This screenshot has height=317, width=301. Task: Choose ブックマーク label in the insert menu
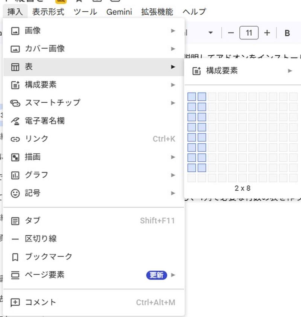tap(49, 256)
